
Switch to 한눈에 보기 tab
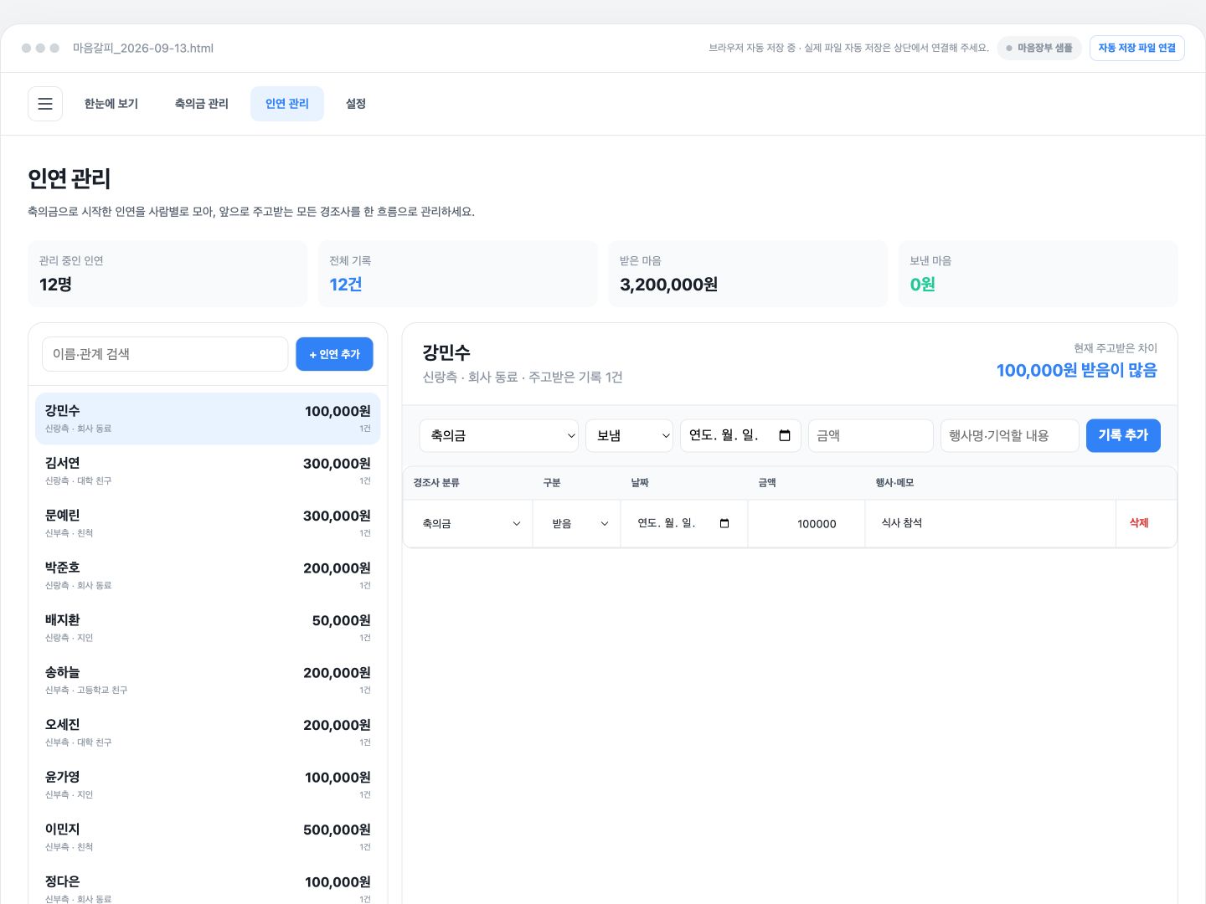click(x=111, y=104)
